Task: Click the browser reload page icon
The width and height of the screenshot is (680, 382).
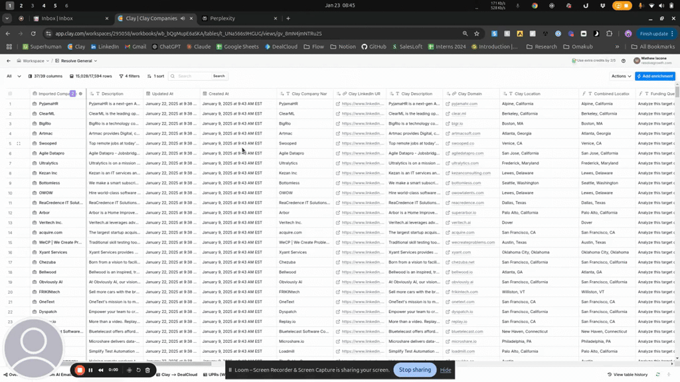Action: (32, 33)
